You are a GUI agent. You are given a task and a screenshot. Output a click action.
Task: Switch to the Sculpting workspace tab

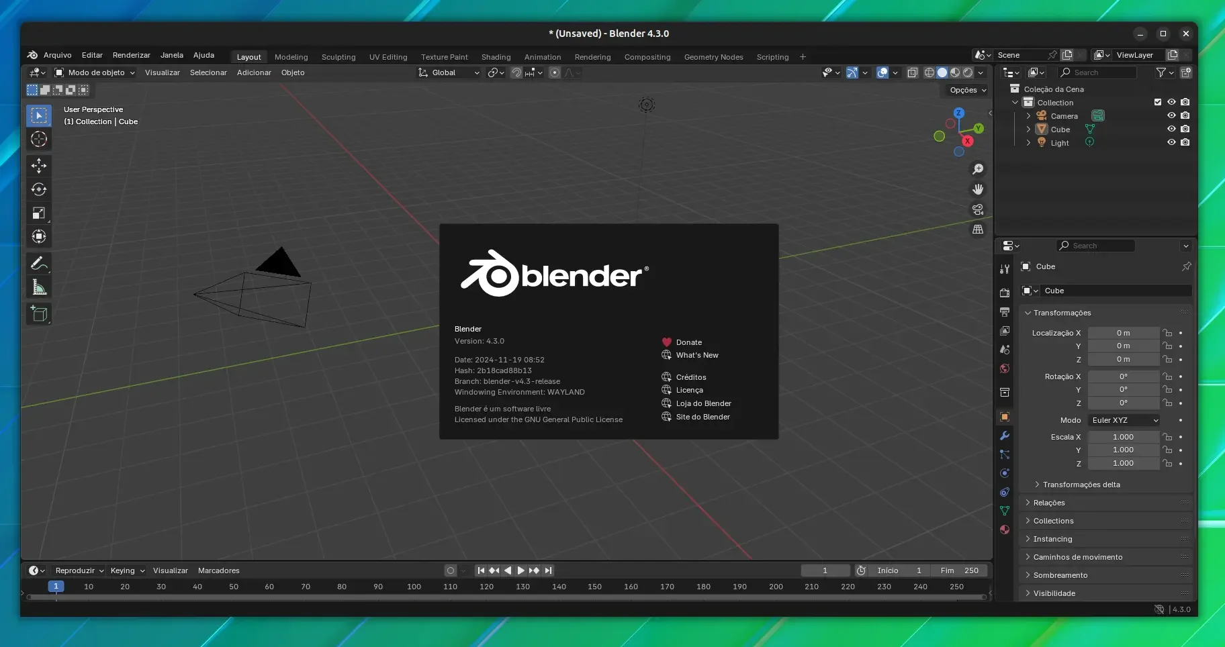(x=338, y=57)
